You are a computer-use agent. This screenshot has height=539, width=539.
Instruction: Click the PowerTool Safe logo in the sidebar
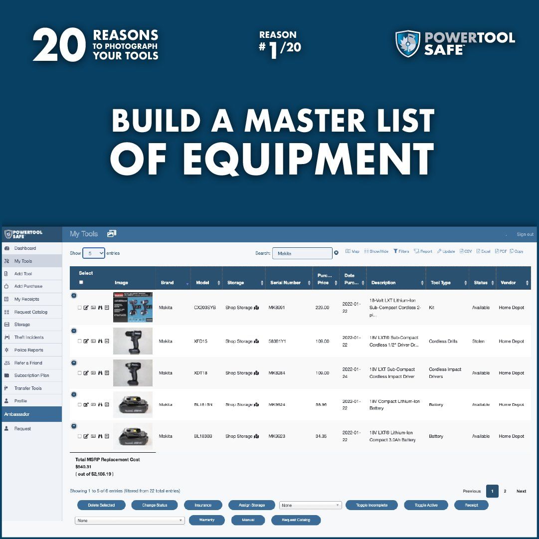tap(23, 234)
